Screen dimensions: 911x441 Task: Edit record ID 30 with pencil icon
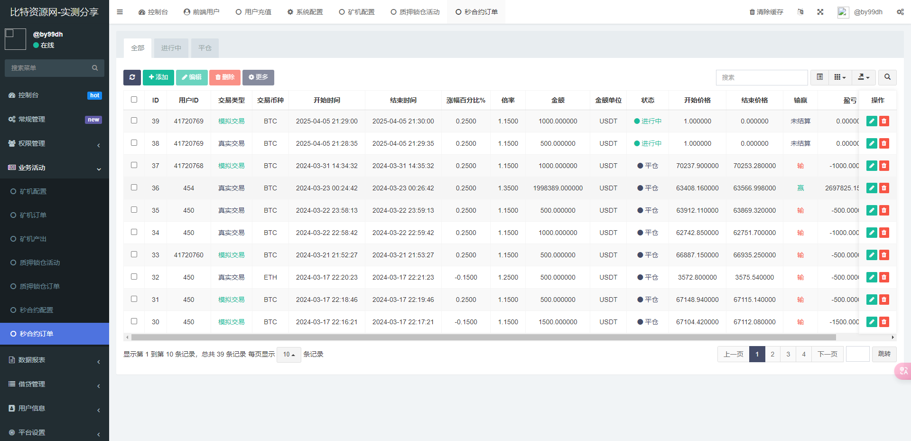click(872, 322)
